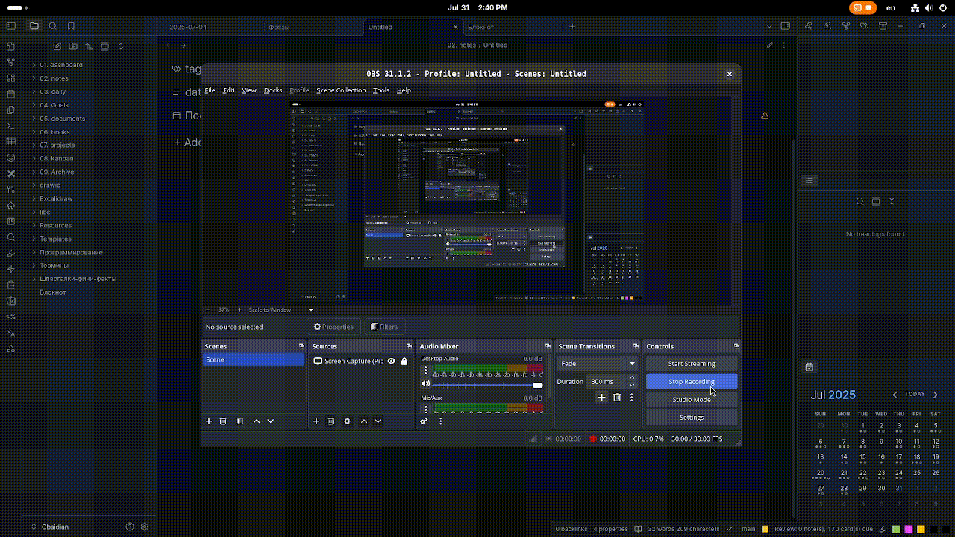Delete the selected scene using the Scenes trash icon
This screenshot has height=537, width=955.
[223, 421]
